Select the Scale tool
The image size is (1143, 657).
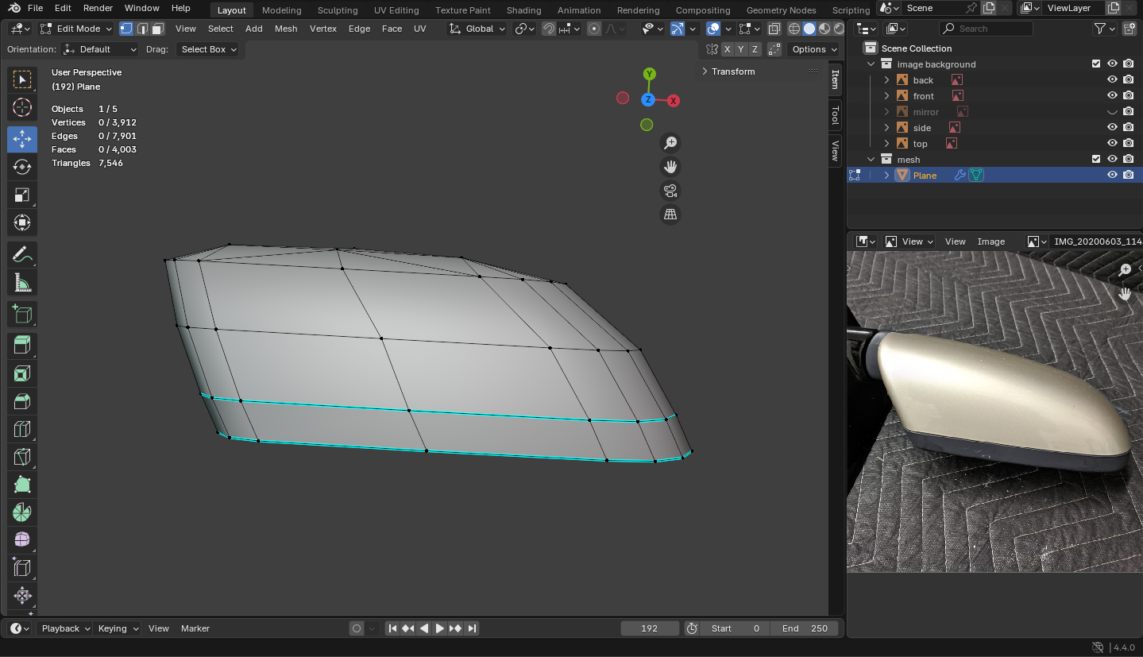(22, 195)
